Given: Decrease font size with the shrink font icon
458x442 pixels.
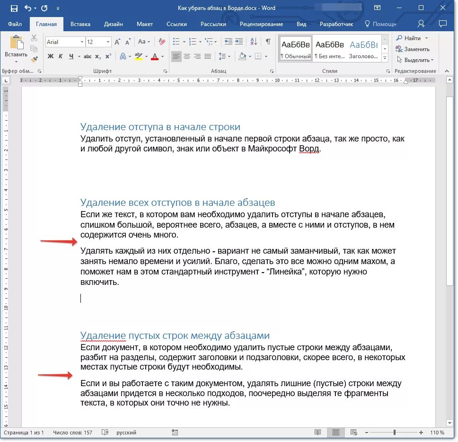Looking at the screenshot, I should (128, 42).
